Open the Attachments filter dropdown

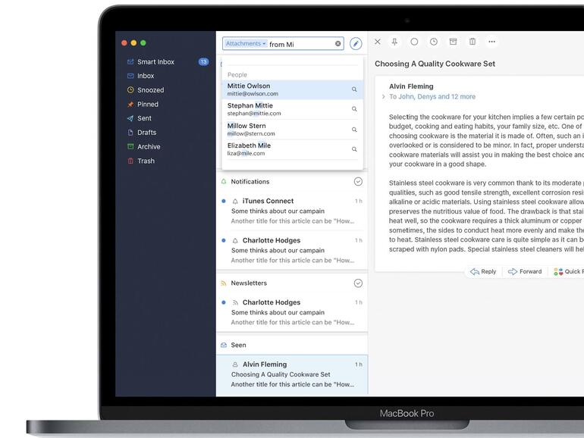click(245, 43)
